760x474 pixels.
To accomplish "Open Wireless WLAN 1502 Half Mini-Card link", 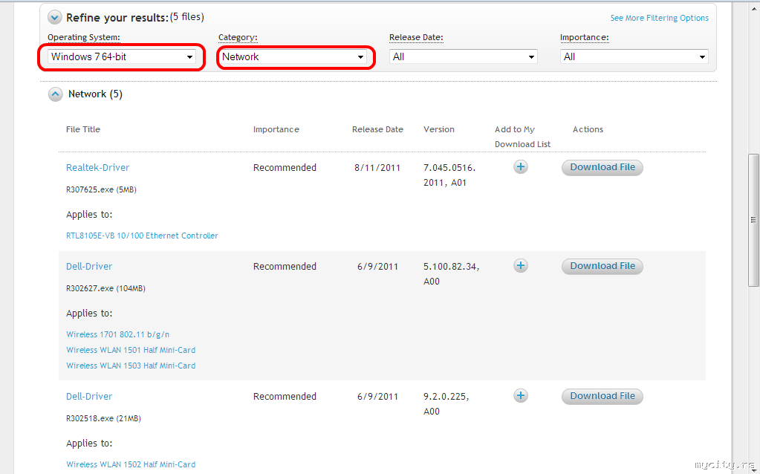I will point(131,464).
